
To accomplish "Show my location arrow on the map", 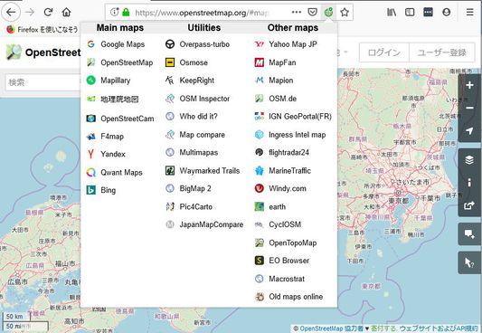I will tap(469, 130).
